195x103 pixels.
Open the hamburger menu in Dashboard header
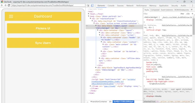(11, 16)
